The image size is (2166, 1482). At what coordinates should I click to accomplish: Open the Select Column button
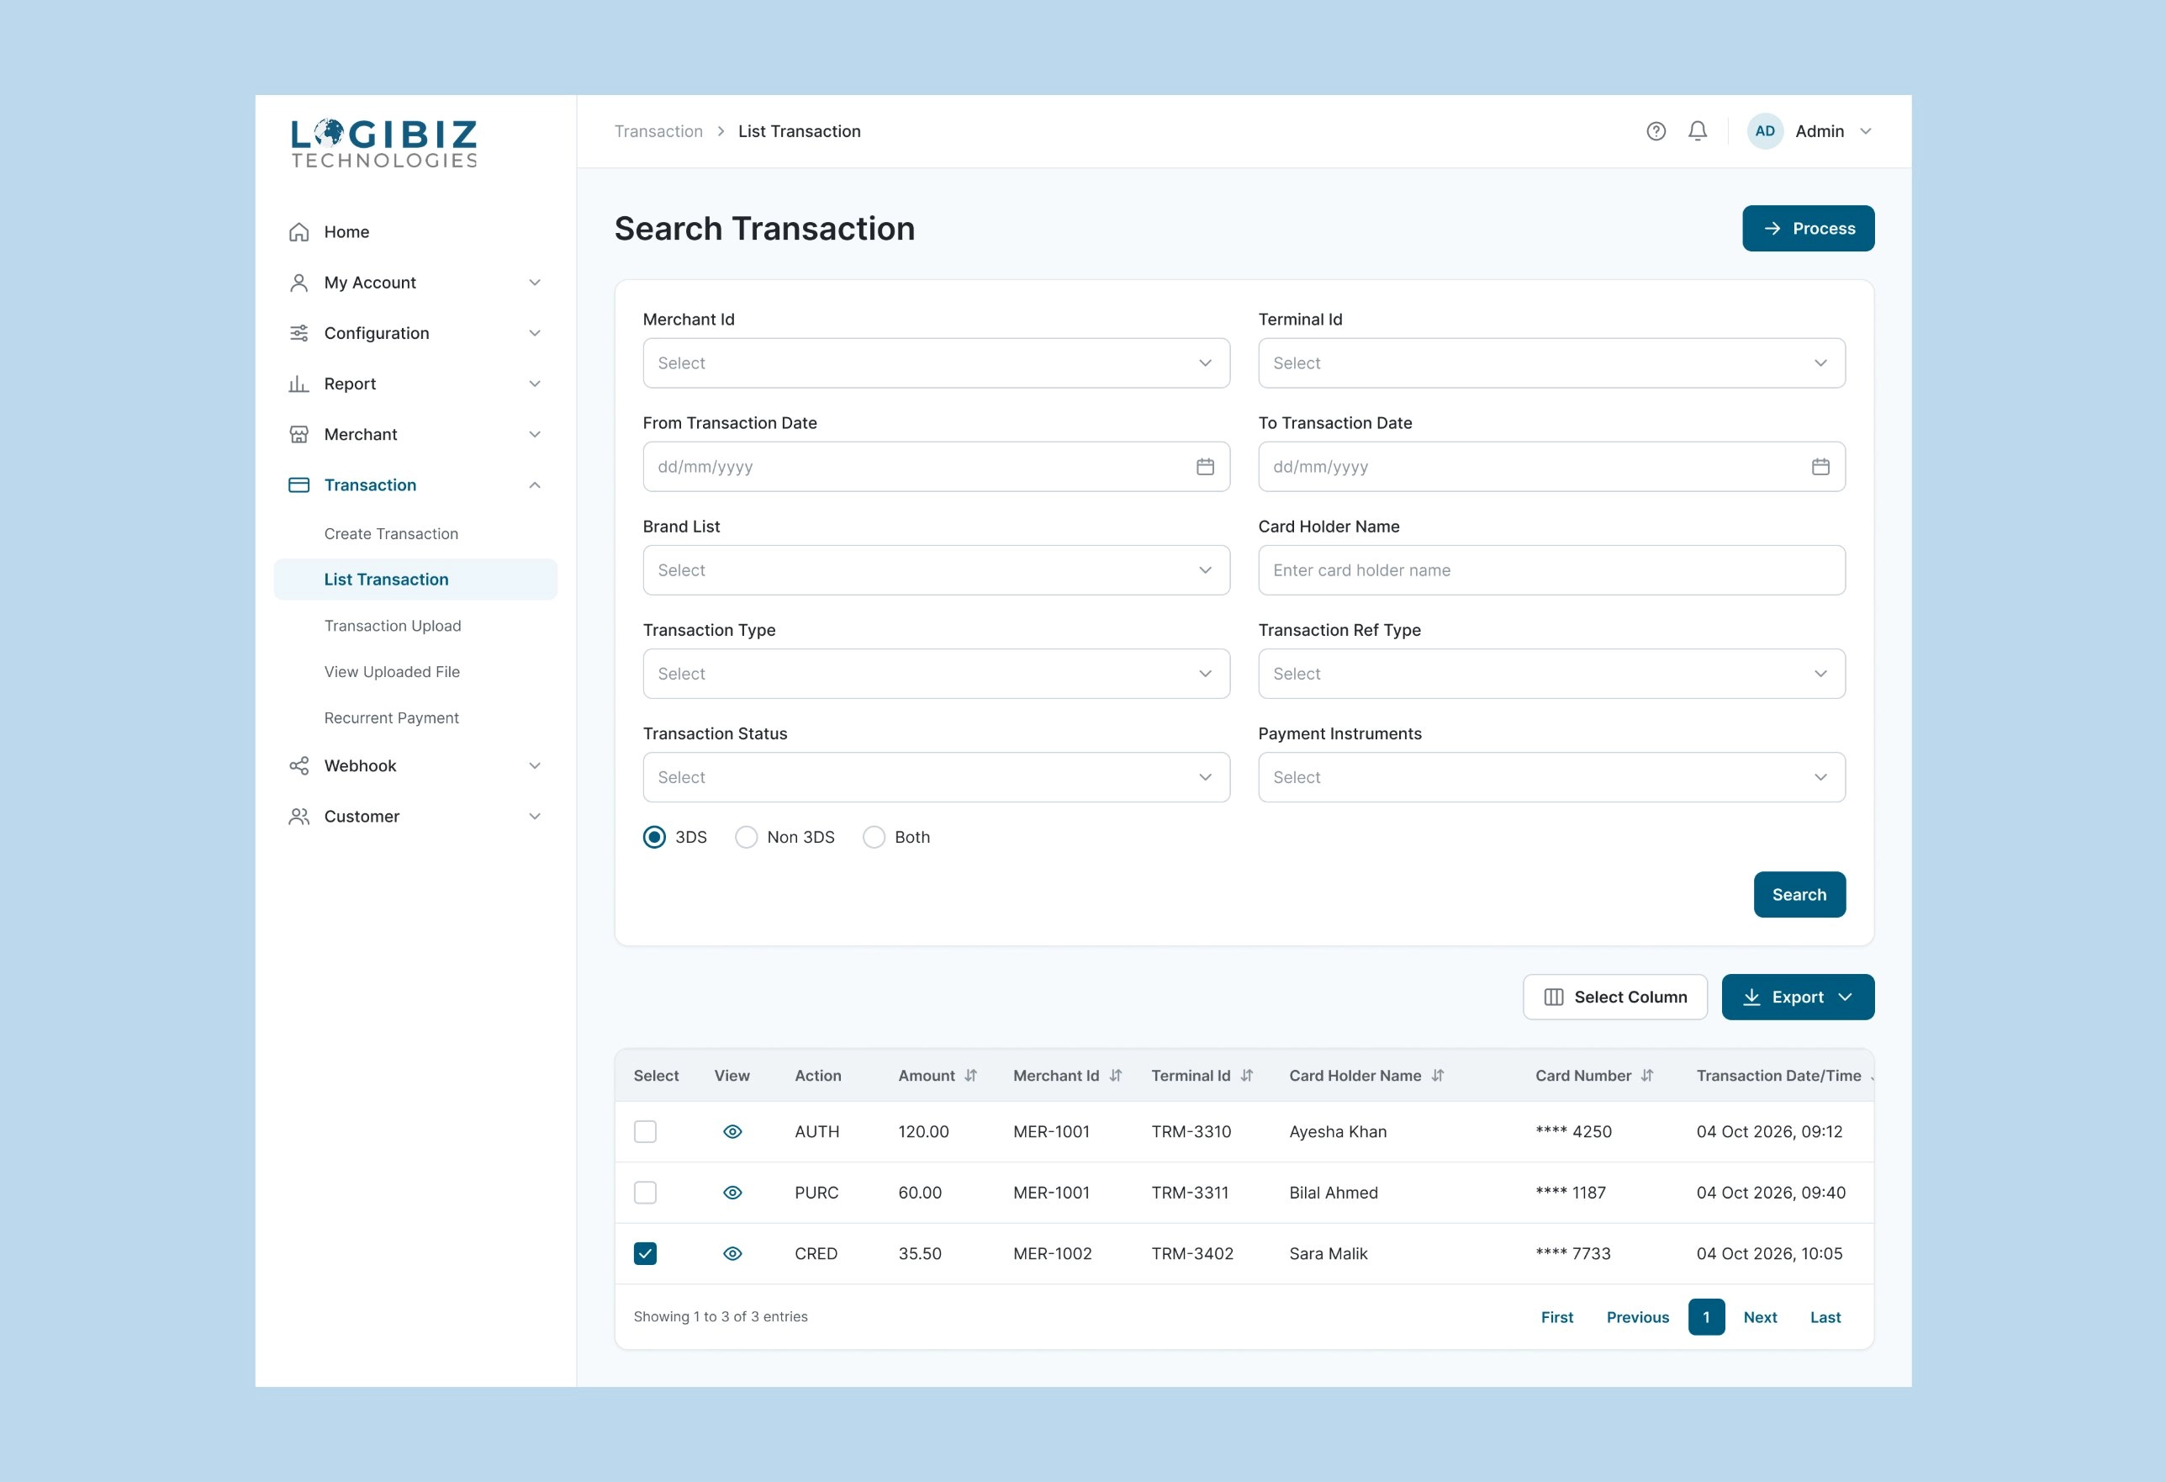tap(1614, 998)
